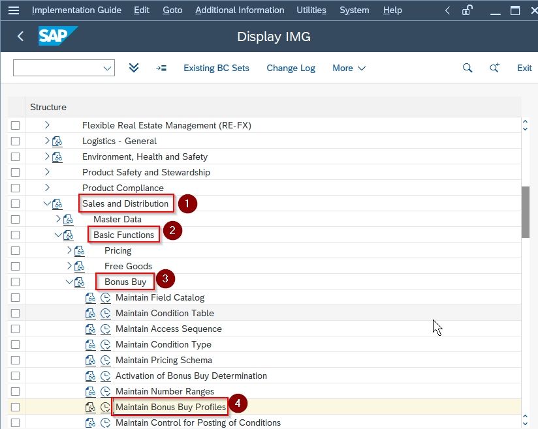The height and width of the screenshot is (429, 538).
Task: Open the Utilities menu
Action: tap(311, 10)
